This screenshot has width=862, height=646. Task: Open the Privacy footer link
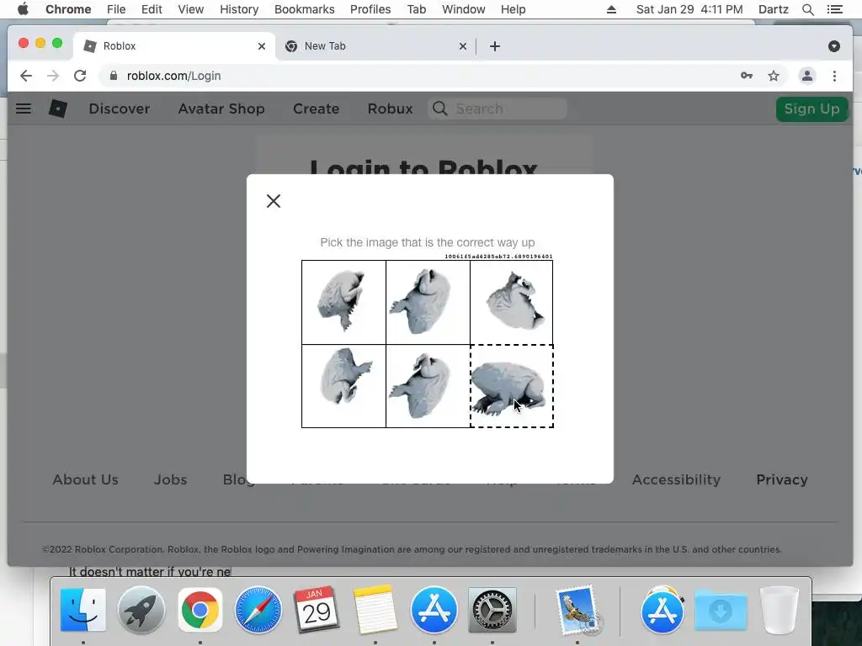click(x=782, y=479)
